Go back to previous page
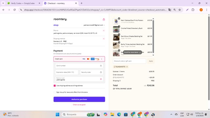210x118 pixels. 4,10
